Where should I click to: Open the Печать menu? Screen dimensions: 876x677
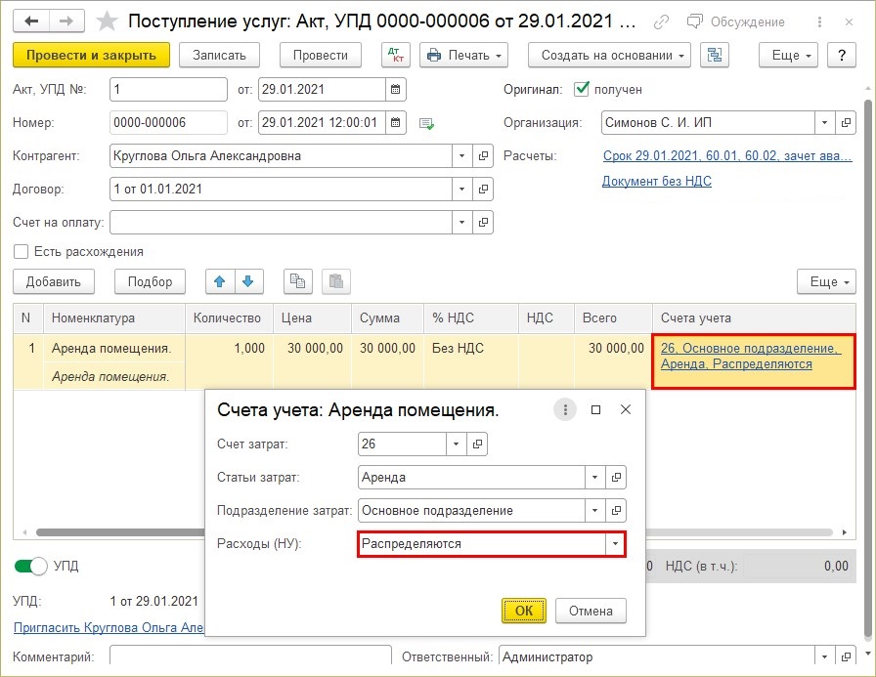[x=463, y=56]
